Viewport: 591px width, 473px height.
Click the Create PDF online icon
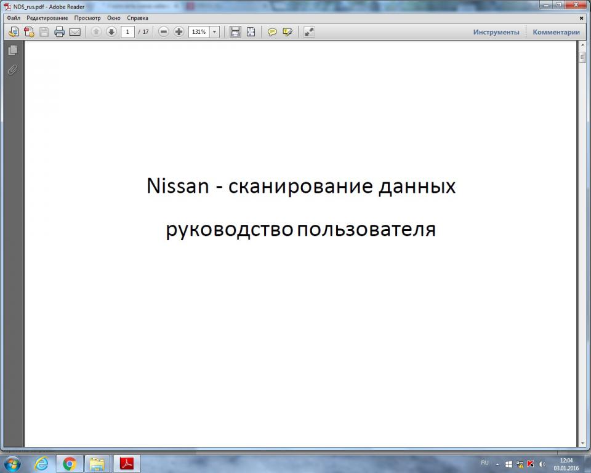point(29,32)
